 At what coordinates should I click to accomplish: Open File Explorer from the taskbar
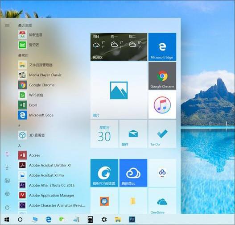[118, 220]
